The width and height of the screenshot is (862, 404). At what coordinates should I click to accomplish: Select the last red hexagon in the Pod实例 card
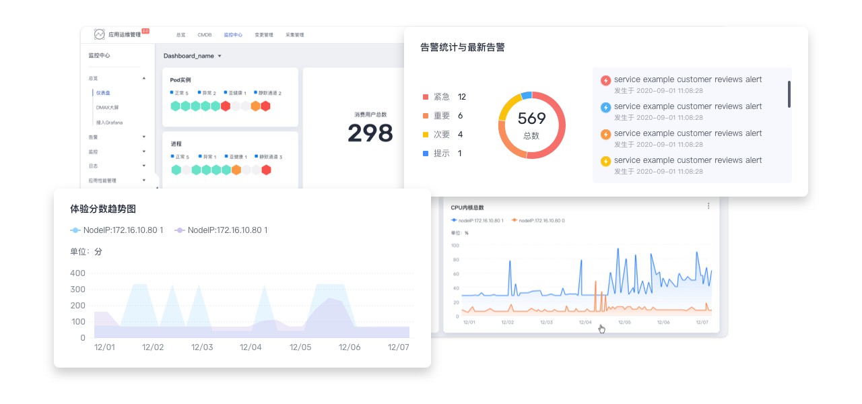(266, 106)
